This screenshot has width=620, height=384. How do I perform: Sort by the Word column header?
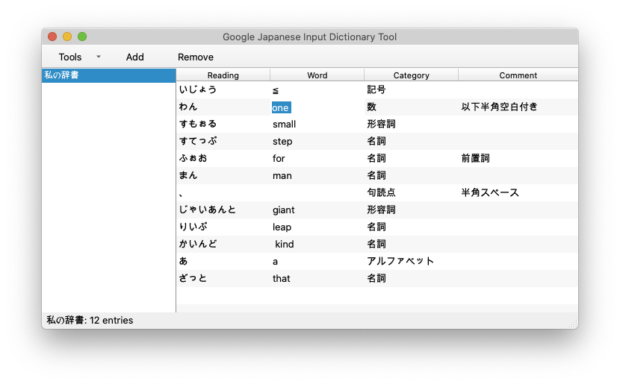pos(317,75)
